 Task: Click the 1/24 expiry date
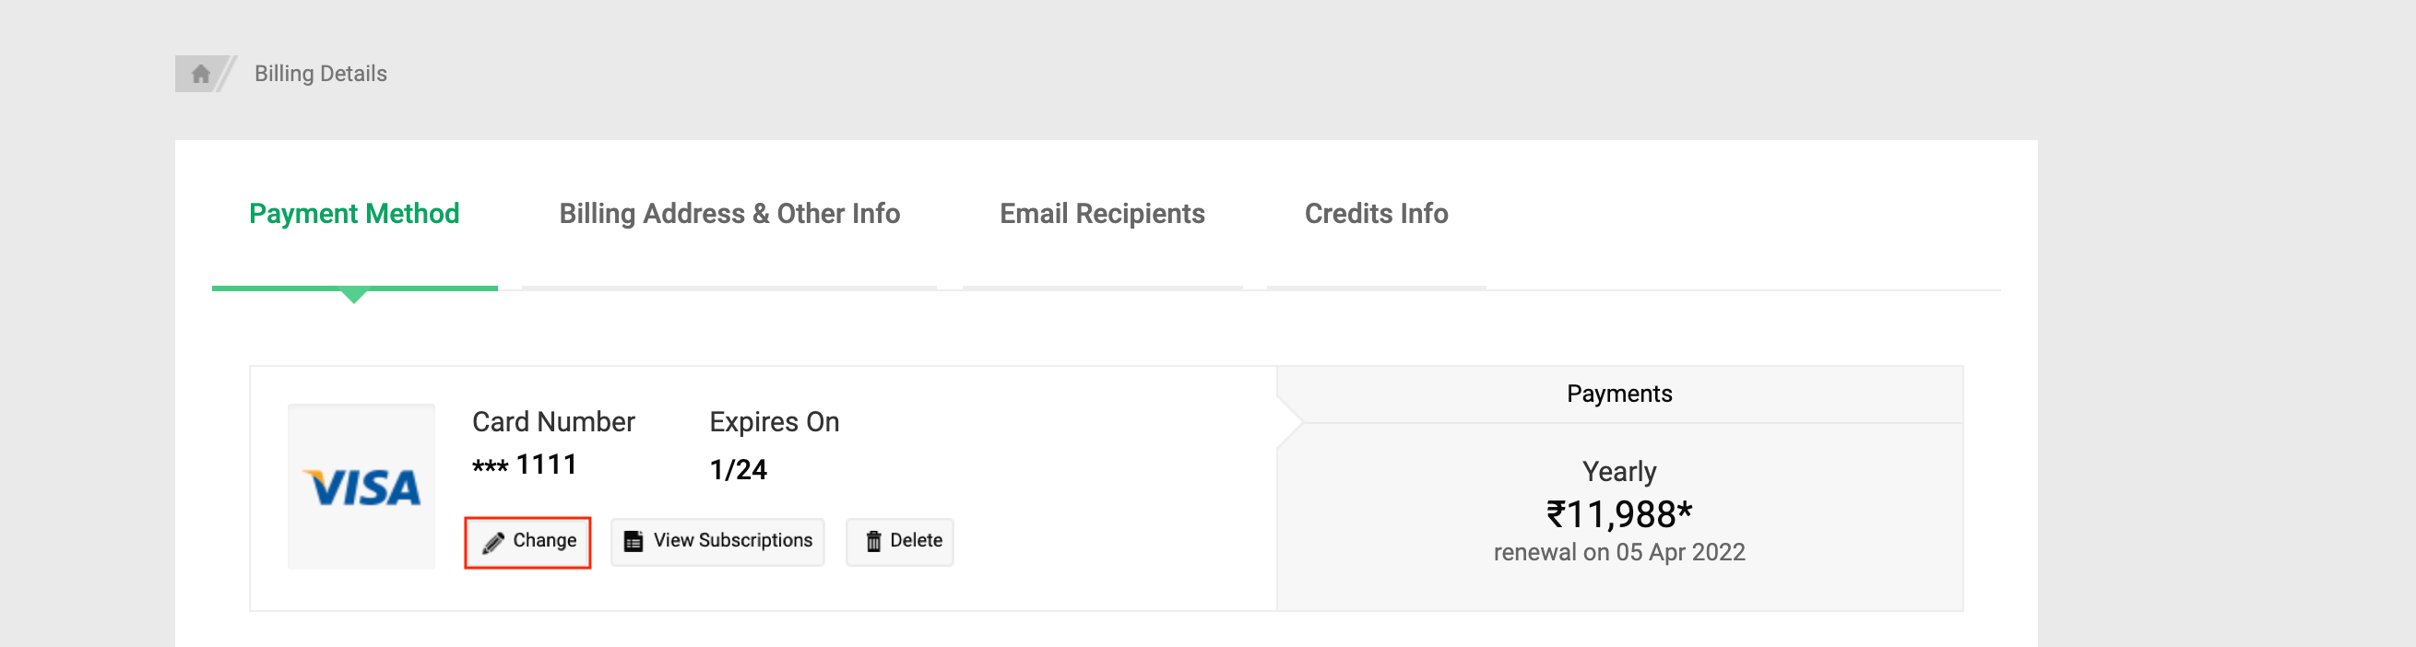pyautogui.click(x=738, y=469)
